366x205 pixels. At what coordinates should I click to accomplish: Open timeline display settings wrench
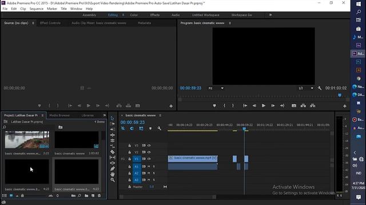point(159,128)
